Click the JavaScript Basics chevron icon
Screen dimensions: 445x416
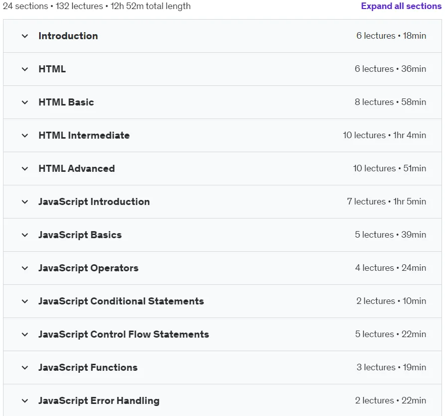click(x=25, y=235)
